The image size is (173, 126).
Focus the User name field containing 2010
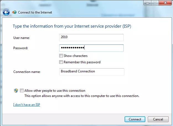click(x=91, y=37)
